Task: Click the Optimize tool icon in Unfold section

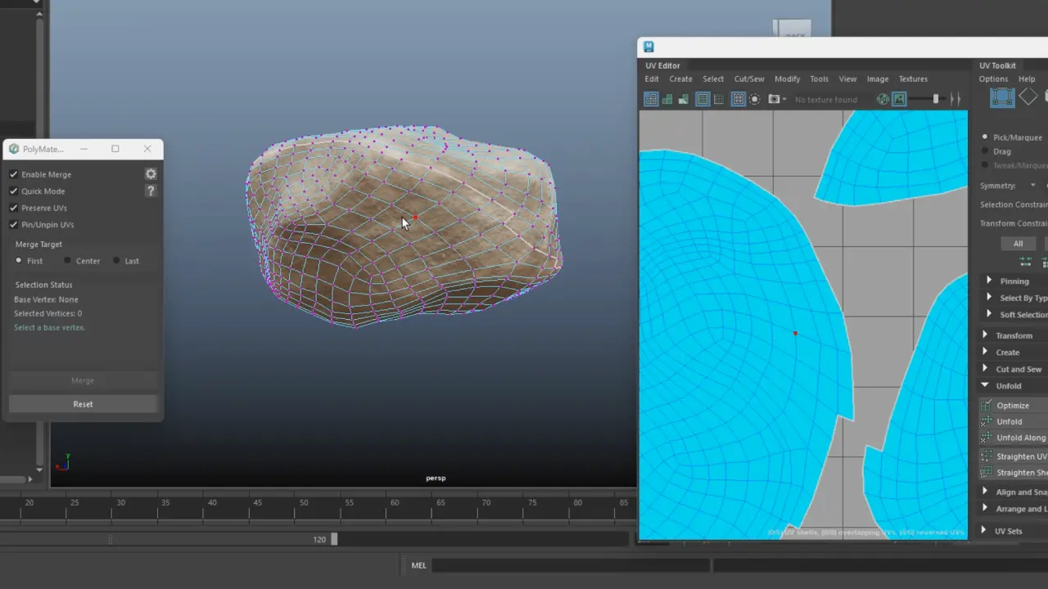Action: [x=987, y=406]
